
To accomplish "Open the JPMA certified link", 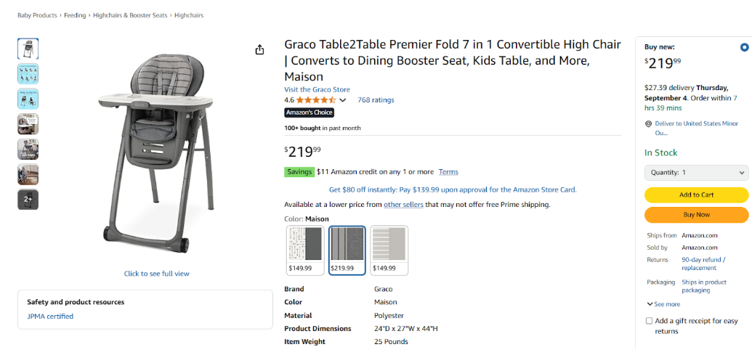I will pos(50,317).
